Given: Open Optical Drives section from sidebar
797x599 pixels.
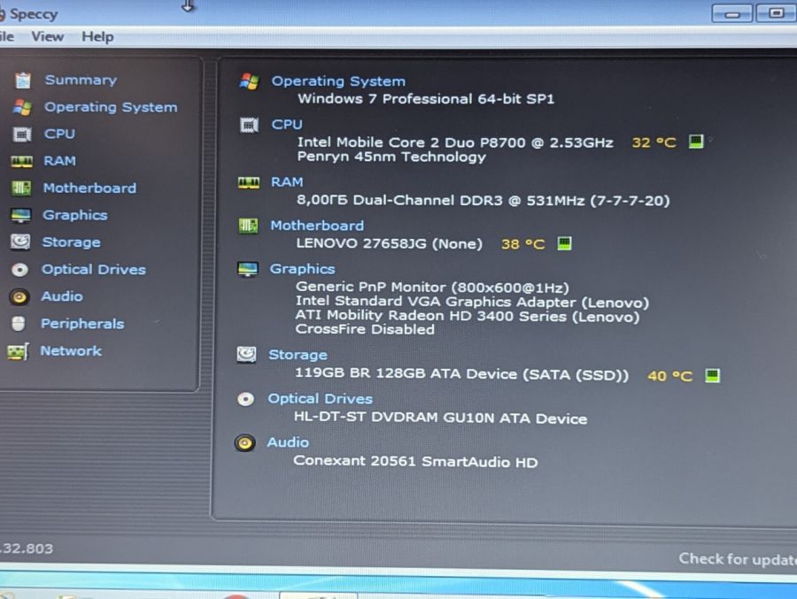Looking at the screenshot, I should [x=94, y=269].
